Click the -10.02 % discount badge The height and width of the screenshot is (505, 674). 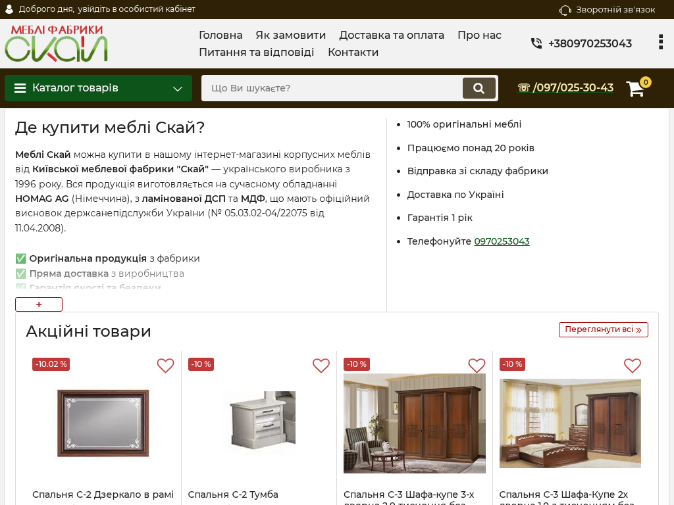(51, 364)
